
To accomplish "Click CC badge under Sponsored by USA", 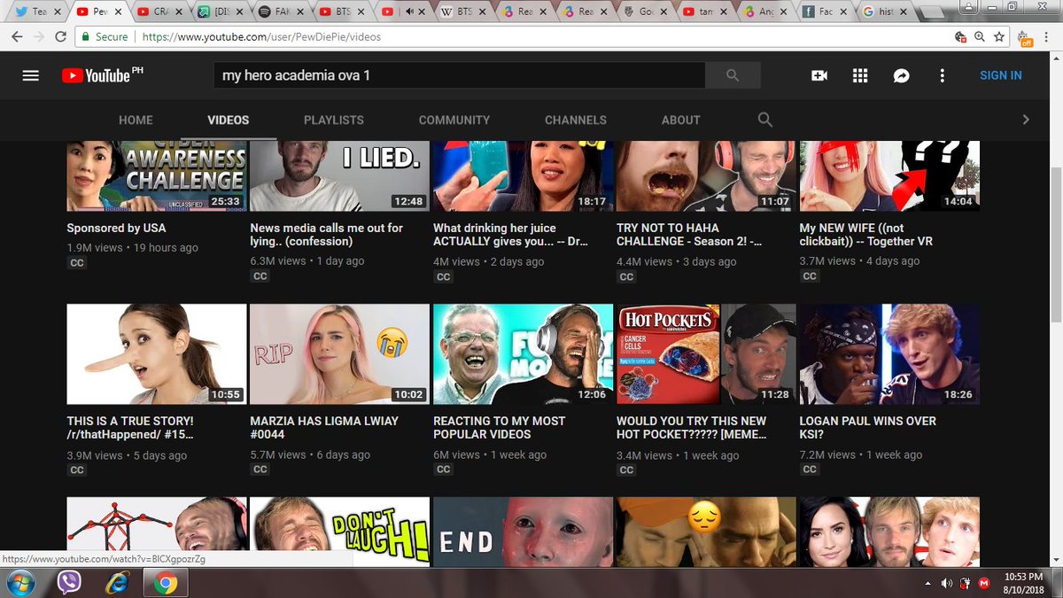I will tap(77, 263).
